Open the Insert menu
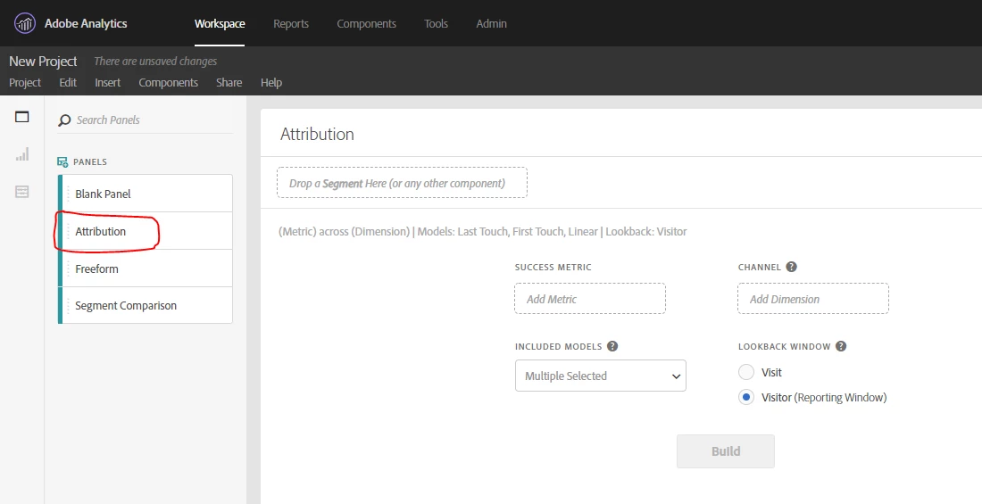Image resolution: width=982 pixels, height=504 pixels. click(108, 83)
